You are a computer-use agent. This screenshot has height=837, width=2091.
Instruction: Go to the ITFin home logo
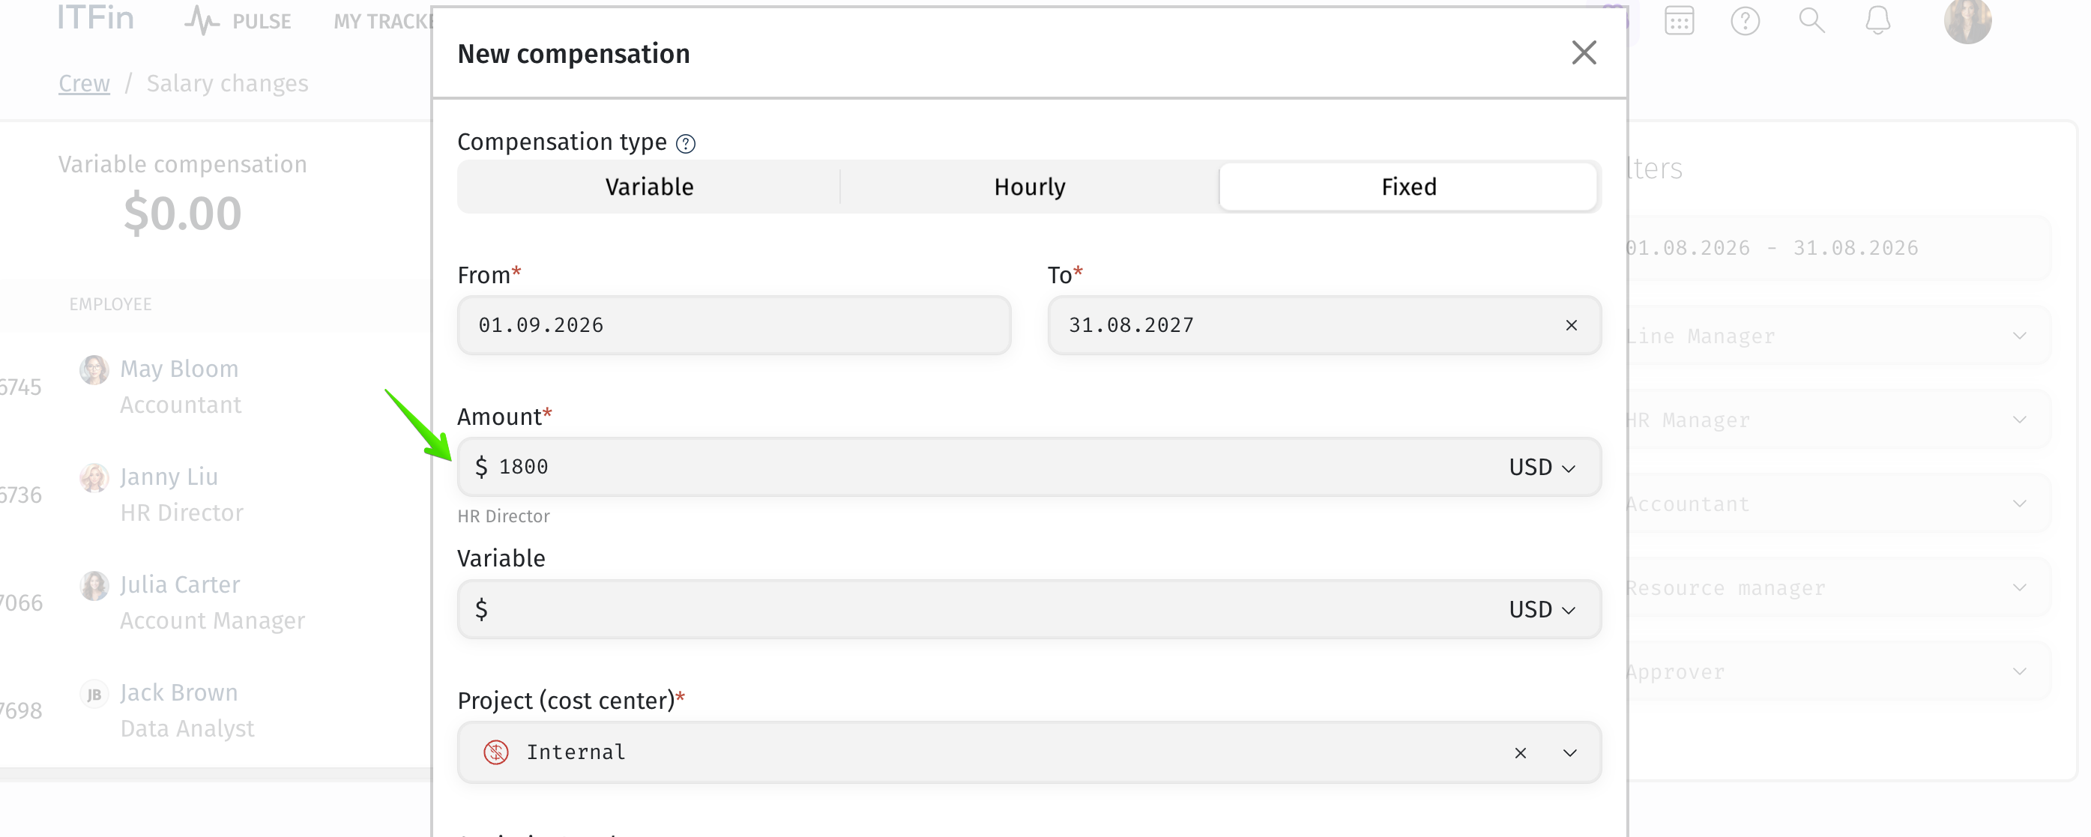(96, 18)
